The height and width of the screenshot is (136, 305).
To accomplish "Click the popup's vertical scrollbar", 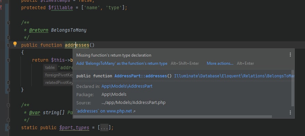I will pyautogui.click(x=293, y=88).
